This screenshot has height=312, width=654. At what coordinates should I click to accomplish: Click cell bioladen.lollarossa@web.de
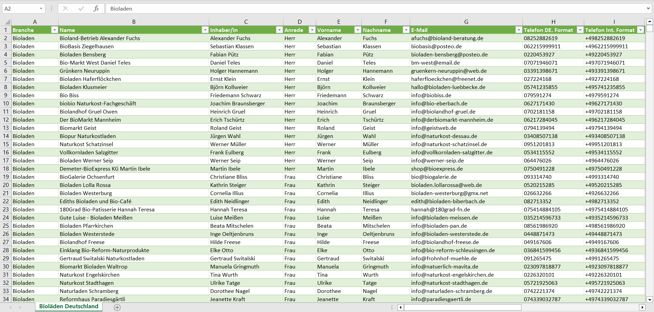coord(466,185)
